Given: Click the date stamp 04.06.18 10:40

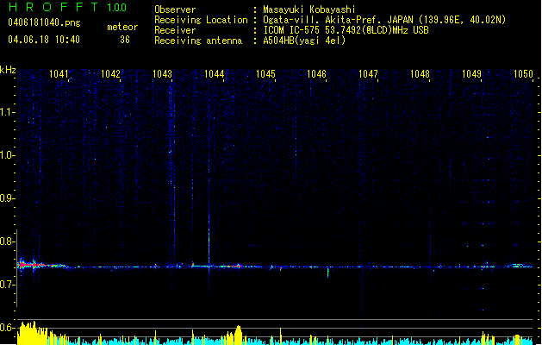Looking at the screenshot, I should [x=44, y=40].
